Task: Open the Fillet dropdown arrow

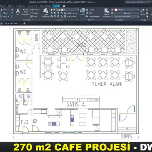Action: 8,13
